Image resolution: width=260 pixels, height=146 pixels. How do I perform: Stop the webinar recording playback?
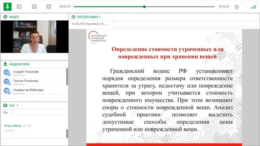[x=49, y=6]
